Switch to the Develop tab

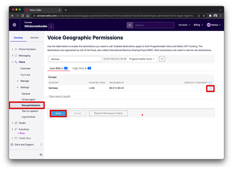pyautogui.click(x=18, y=38)
